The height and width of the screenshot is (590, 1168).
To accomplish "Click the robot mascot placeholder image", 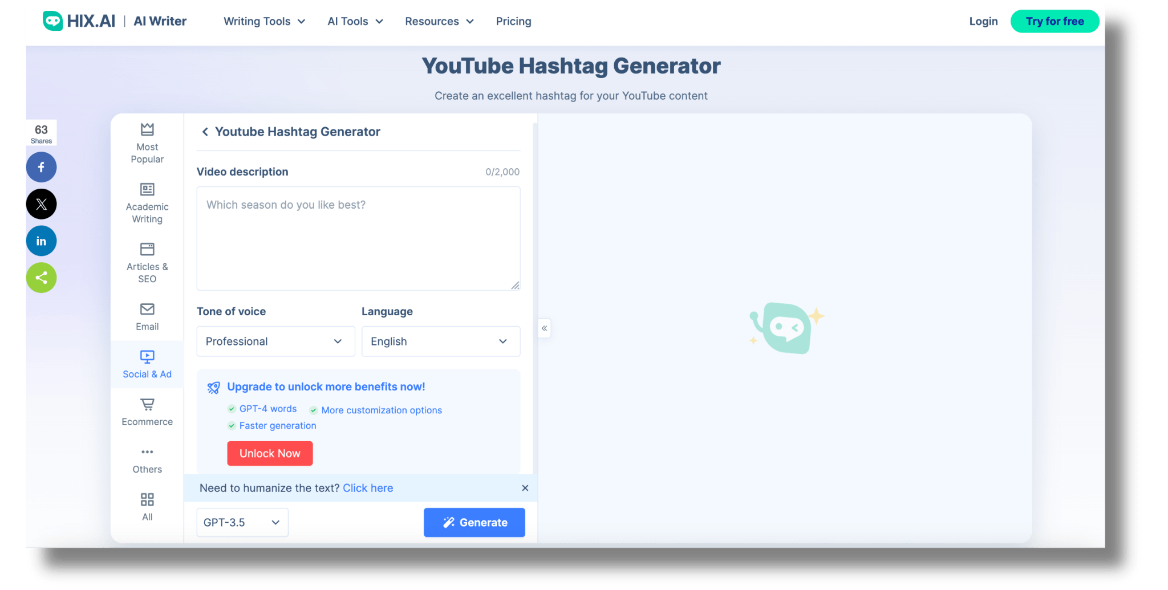I will click(x=787, y=328).
